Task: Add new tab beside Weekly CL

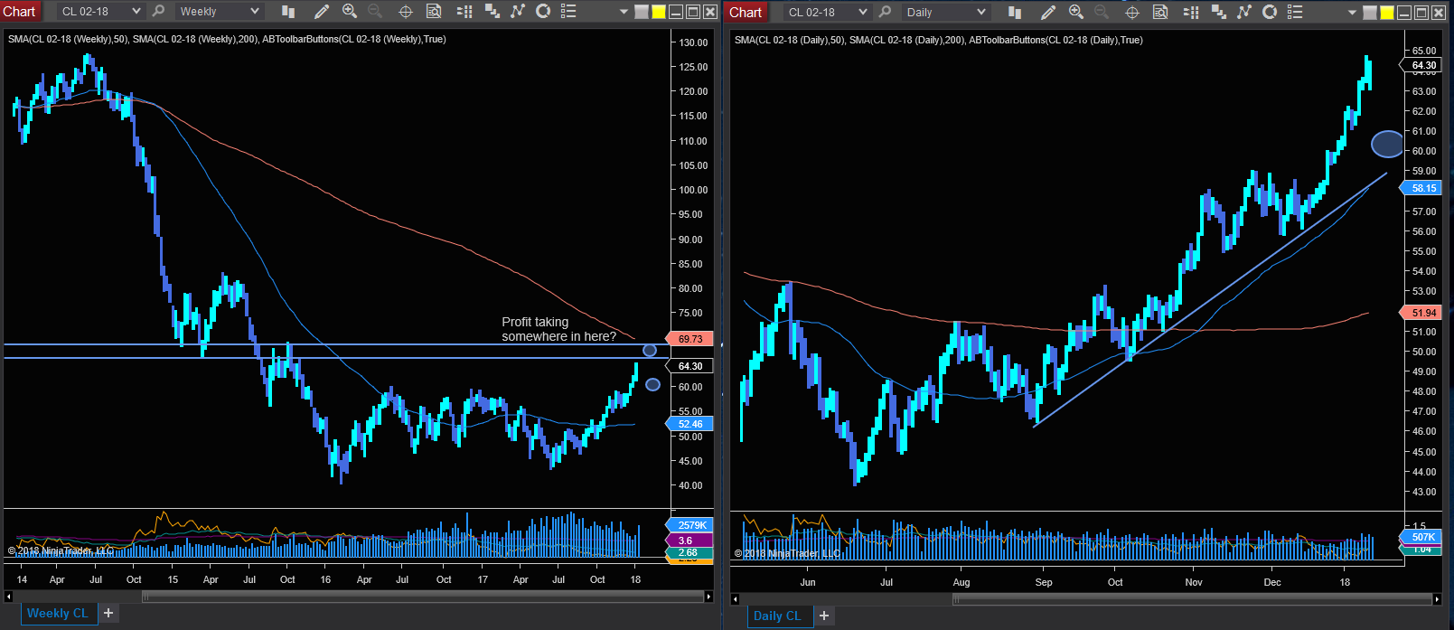Action: [x=108, y=613]
